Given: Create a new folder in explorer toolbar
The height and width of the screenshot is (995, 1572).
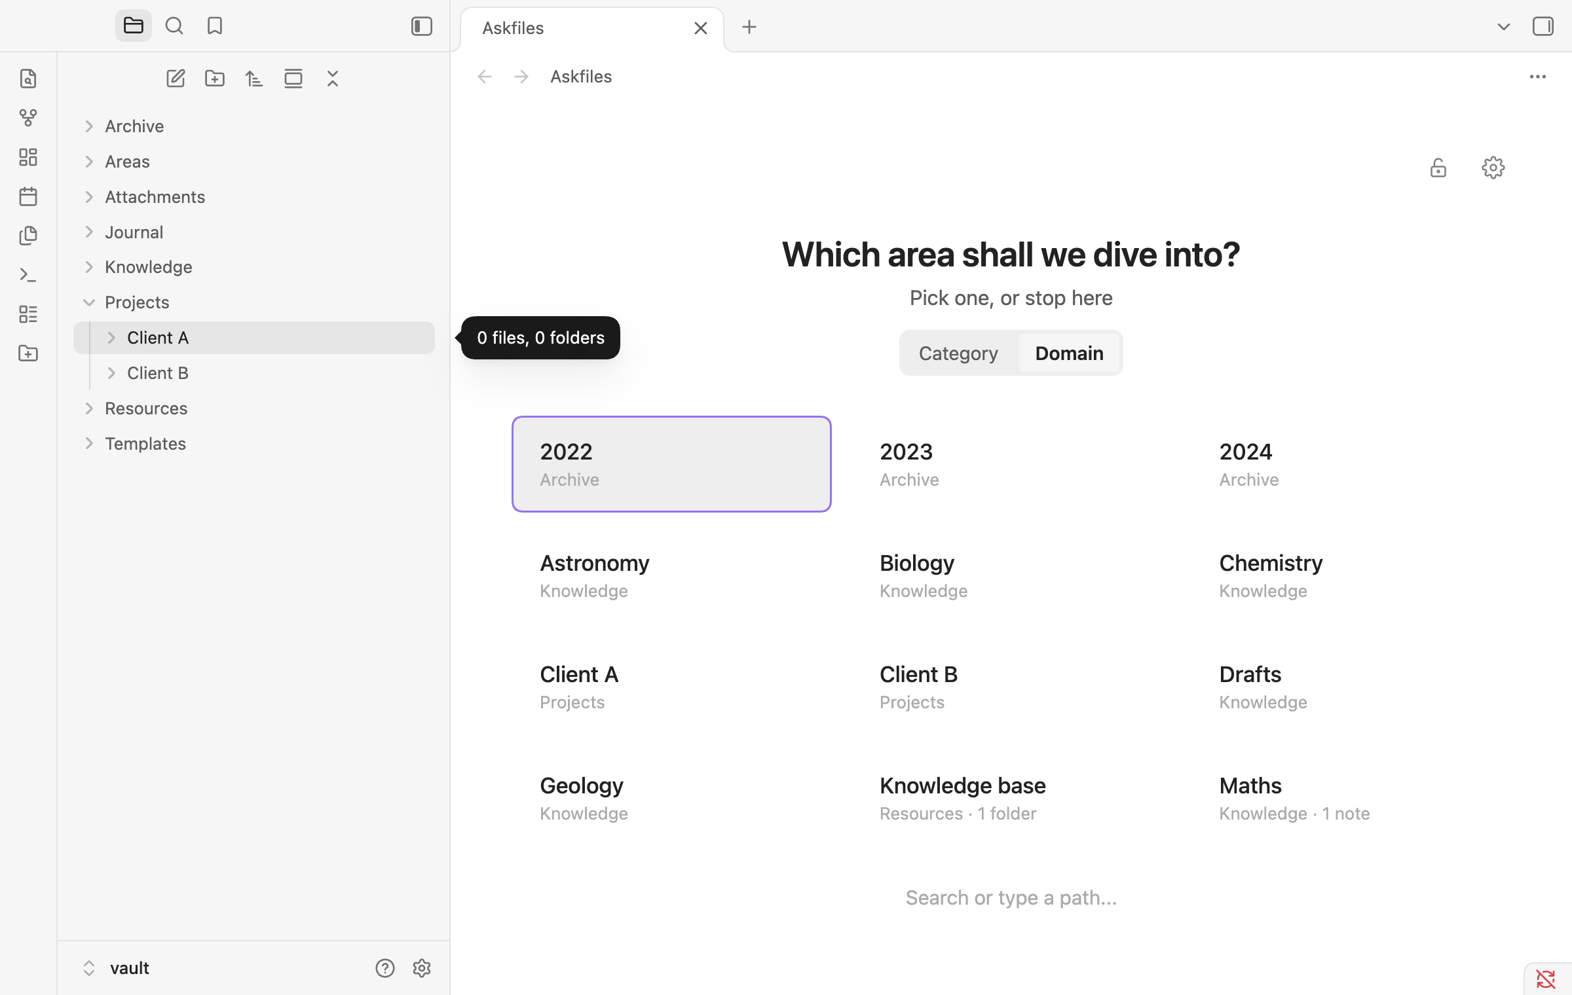Looking at the screenshot, I should click(x=215, y=79).
